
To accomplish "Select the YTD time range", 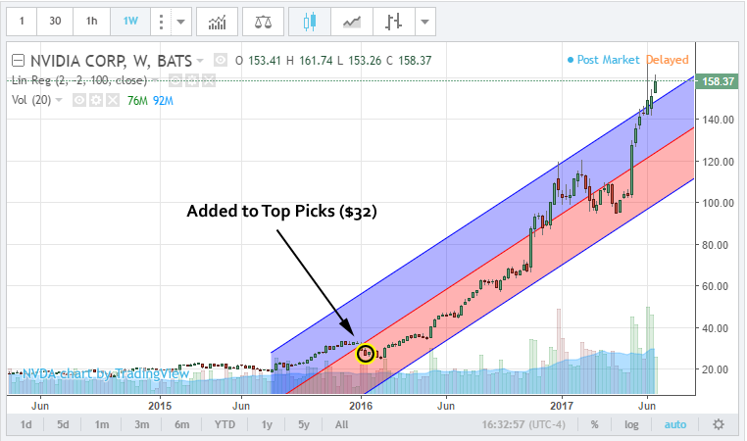I will tap(224, 424).
